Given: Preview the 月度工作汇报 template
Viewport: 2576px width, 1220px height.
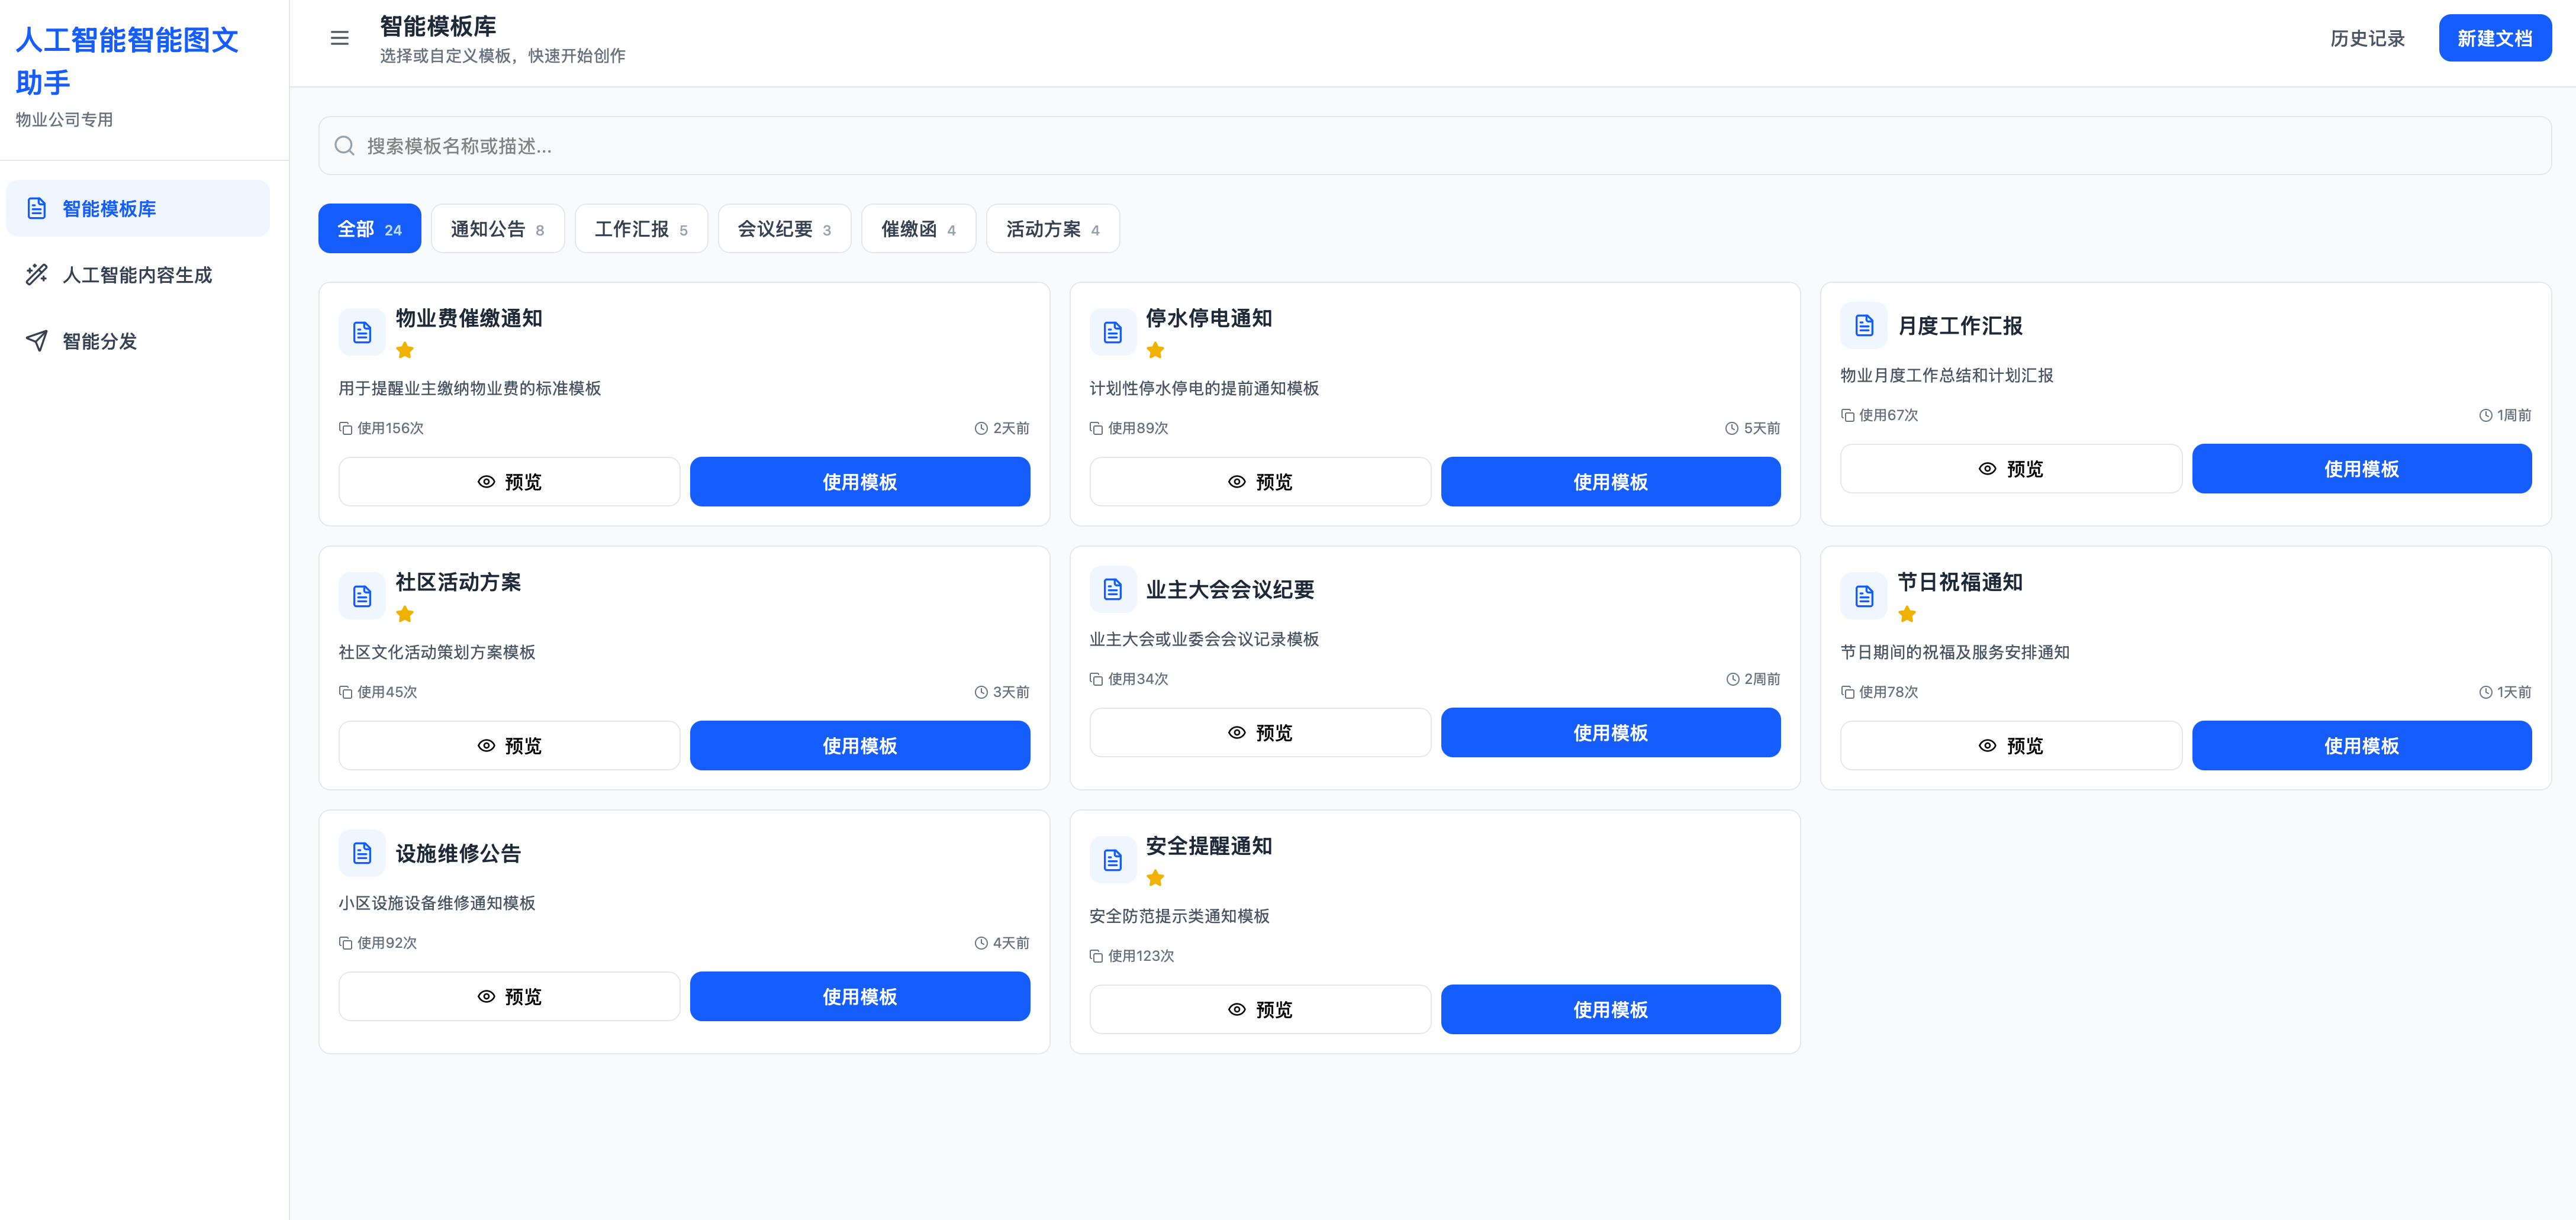Looking at the screenshot, I should click(x=2011, y=469).
